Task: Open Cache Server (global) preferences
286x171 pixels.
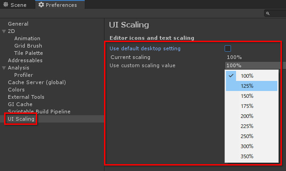Action: tap(37, 82)
